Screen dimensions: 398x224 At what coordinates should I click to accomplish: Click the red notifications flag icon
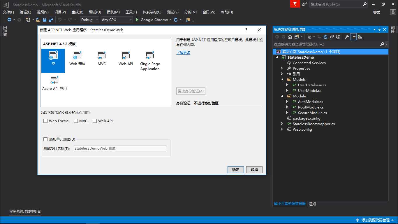(295, 4)
